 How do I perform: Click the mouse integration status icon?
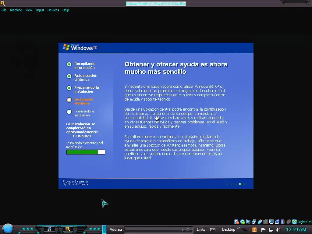tap(289, 222)
